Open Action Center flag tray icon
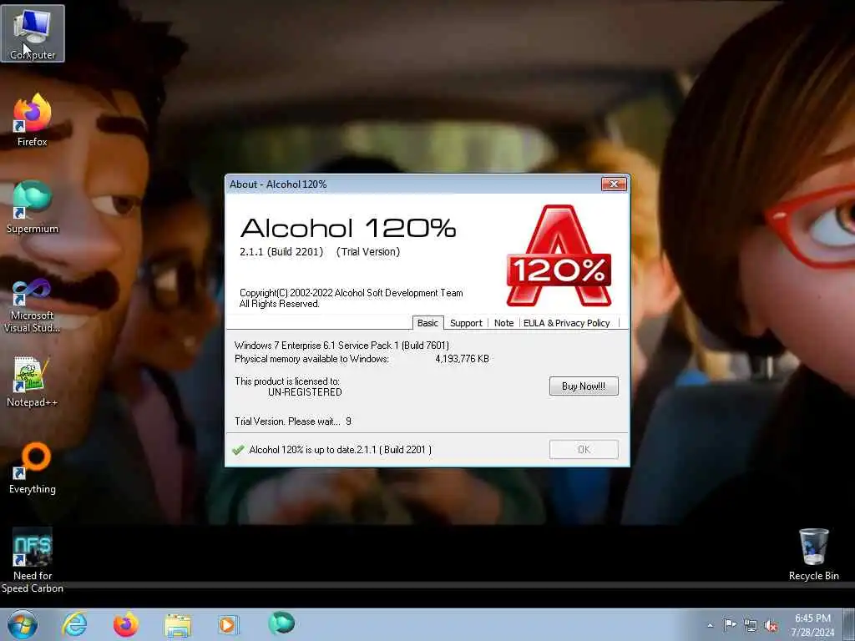 [730, 624]
